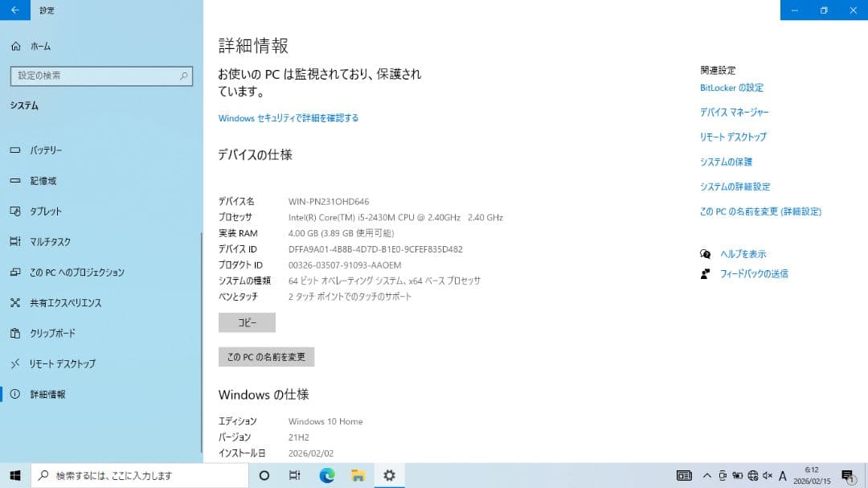Click the network globe tray icon
This screenshot has height=488, width=868.
click(752, 475)
